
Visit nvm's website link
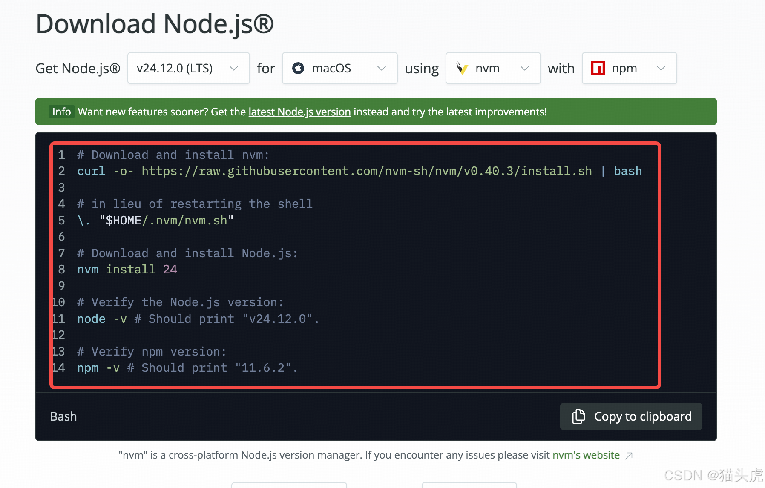pyautogui.click(x=586, y=455)
